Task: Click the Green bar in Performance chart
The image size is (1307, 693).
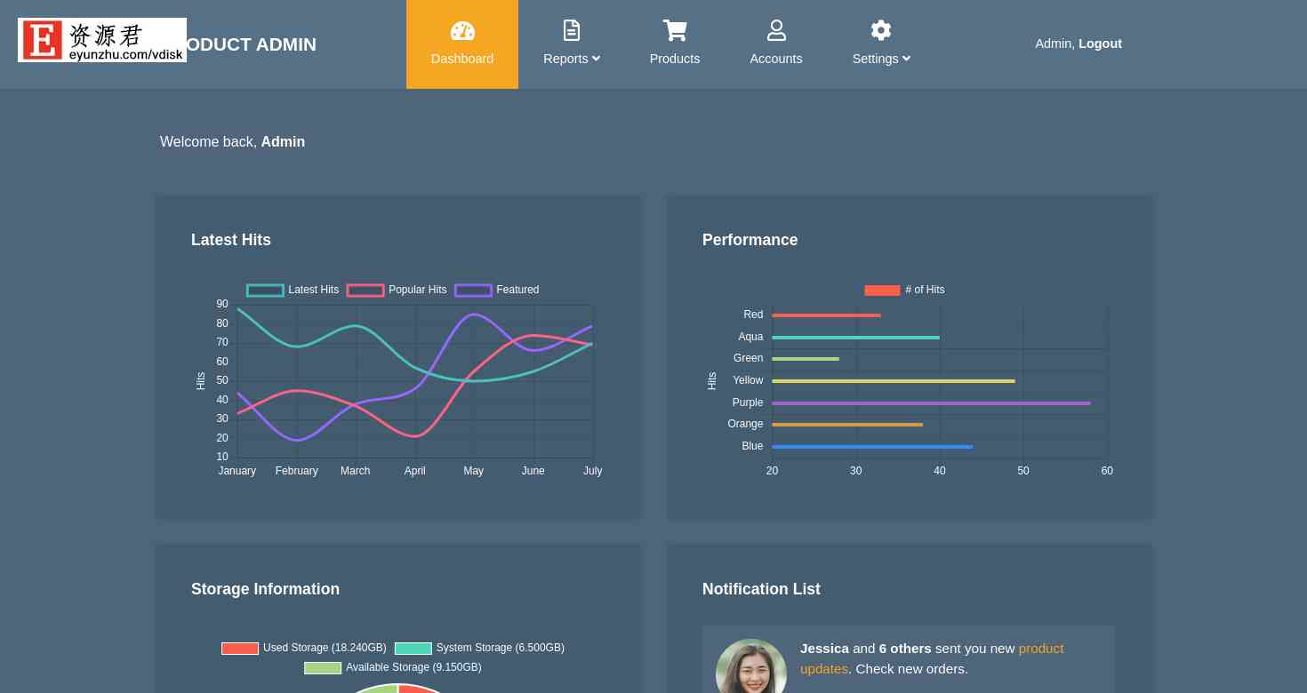Action: click(806, 359)
